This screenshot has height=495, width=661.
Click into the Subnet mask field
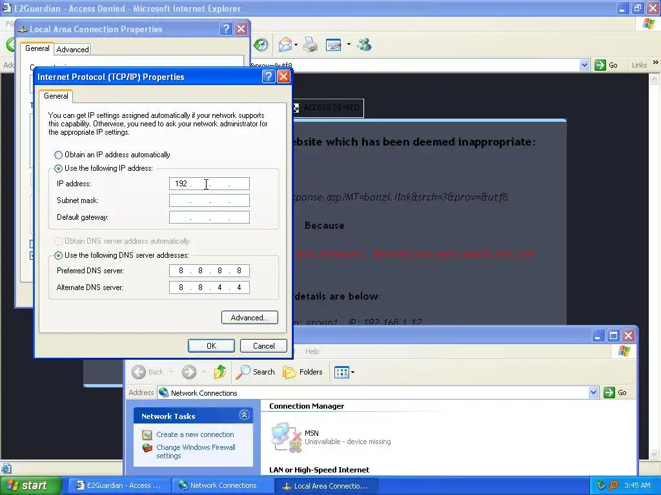pyautogui.click(x=209, y=201)
